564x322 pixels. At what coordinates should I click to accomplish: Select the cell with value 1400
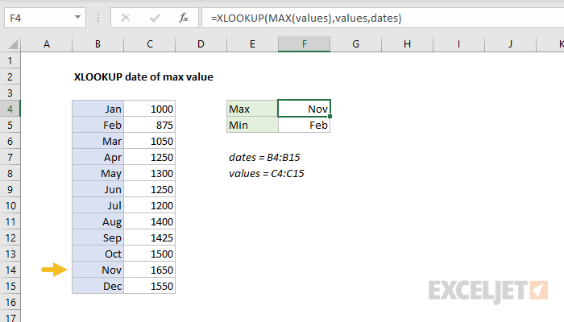tap(150, 221)
